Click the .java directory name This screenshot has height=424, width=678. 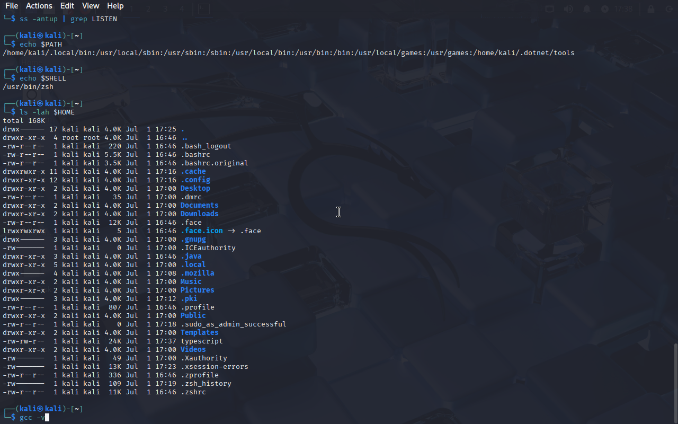pyautogui.click(x=191, y=257)
